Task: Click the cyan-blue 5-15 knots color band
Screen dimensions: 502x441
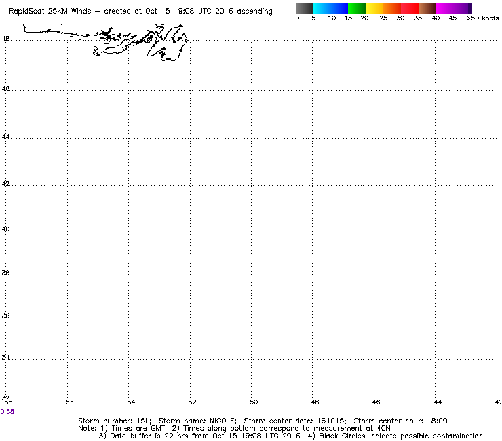Action: pyautogui.click(x=330, y=8)
